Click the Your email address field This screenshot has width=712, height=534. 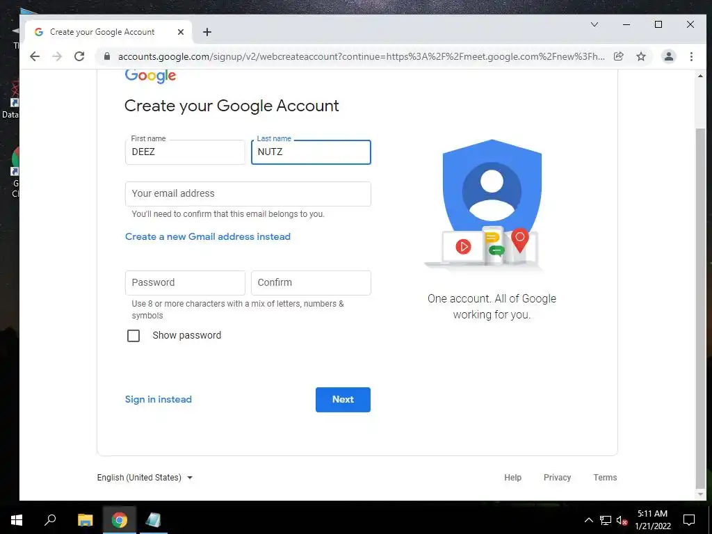pyautogui.click(x=248, y=194)
